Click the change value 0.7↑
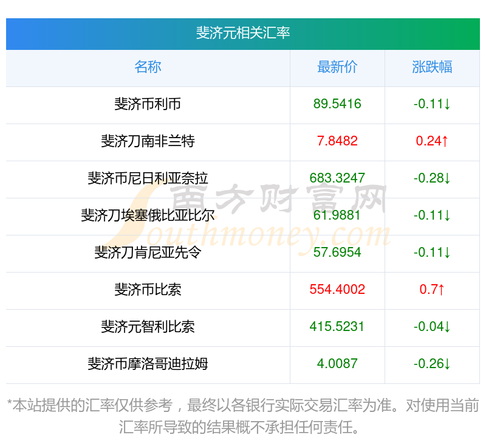The width and height of the screenshot is (486, 446). pos(432,290)
